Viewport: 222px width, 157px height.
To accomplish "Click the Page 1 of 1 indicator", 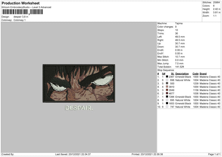I will point(214,154).
